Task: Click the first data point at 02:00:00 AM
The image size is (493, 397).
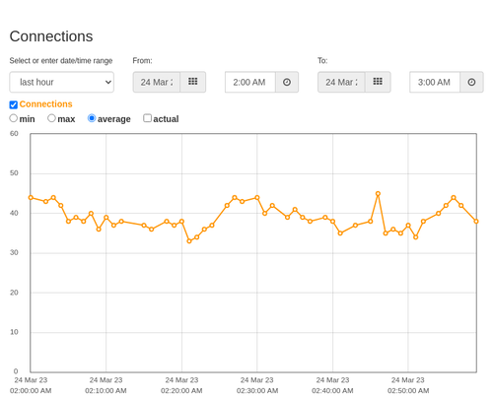Action: click(31, 198)
